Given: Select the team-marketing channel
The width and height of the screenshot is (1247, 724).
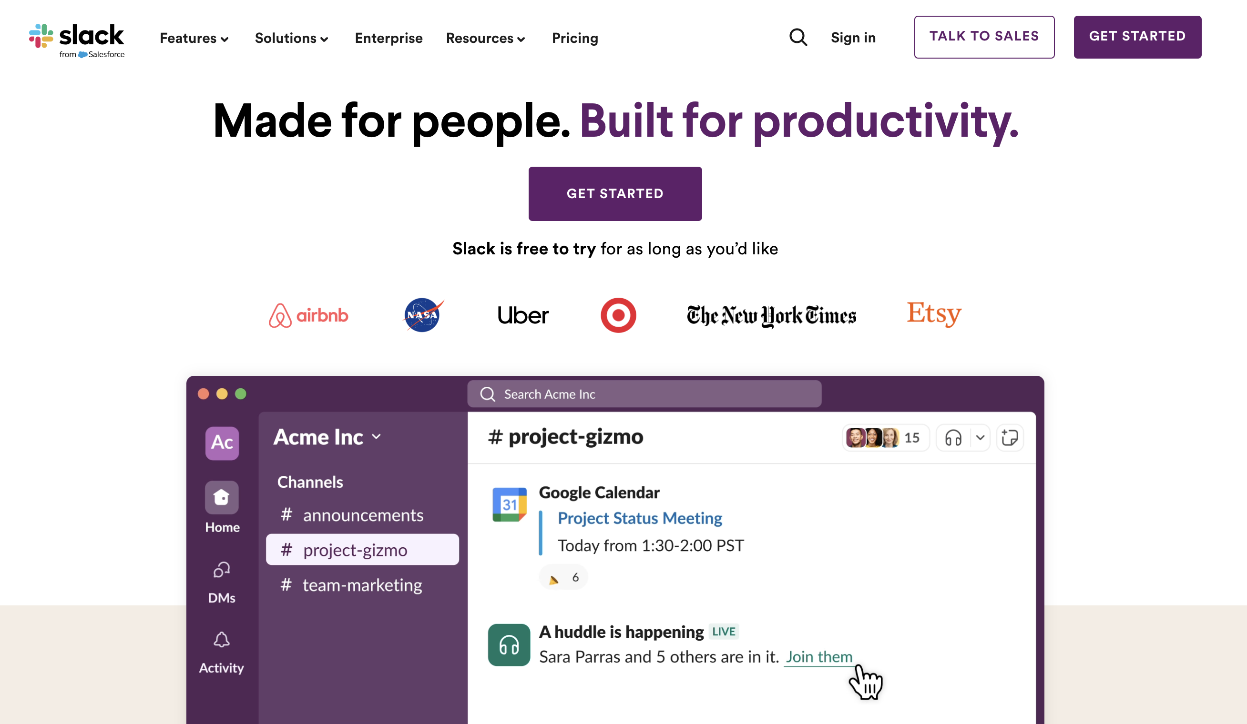Looking at the screenshot, I should 362,585.
